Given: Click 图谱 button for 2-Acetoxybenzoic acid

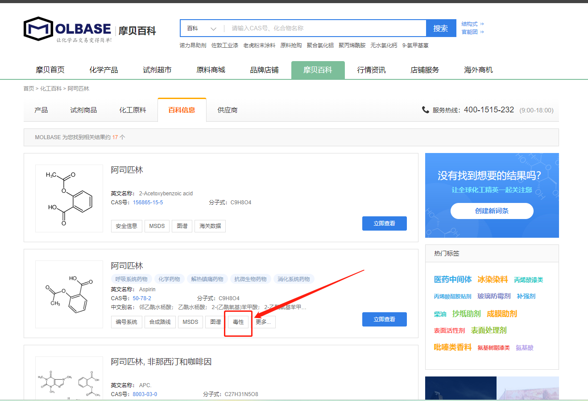Looking at the screenshot, I should pyautogui.click(x=182, y=226).
